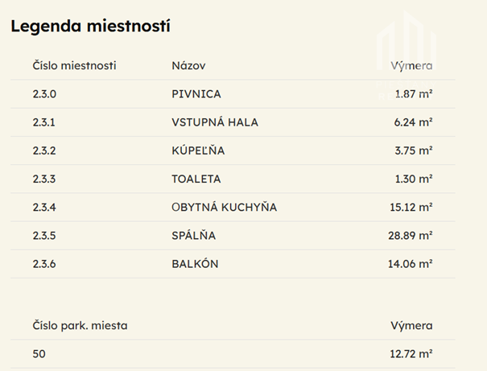Click room number 2.3.0
487x371 pixels.
point(45,94)
